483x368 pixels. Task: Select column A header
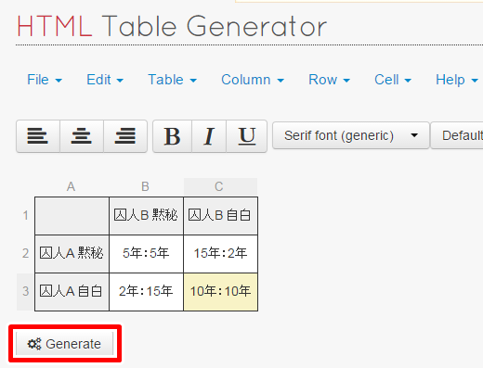tap(72, 186)
